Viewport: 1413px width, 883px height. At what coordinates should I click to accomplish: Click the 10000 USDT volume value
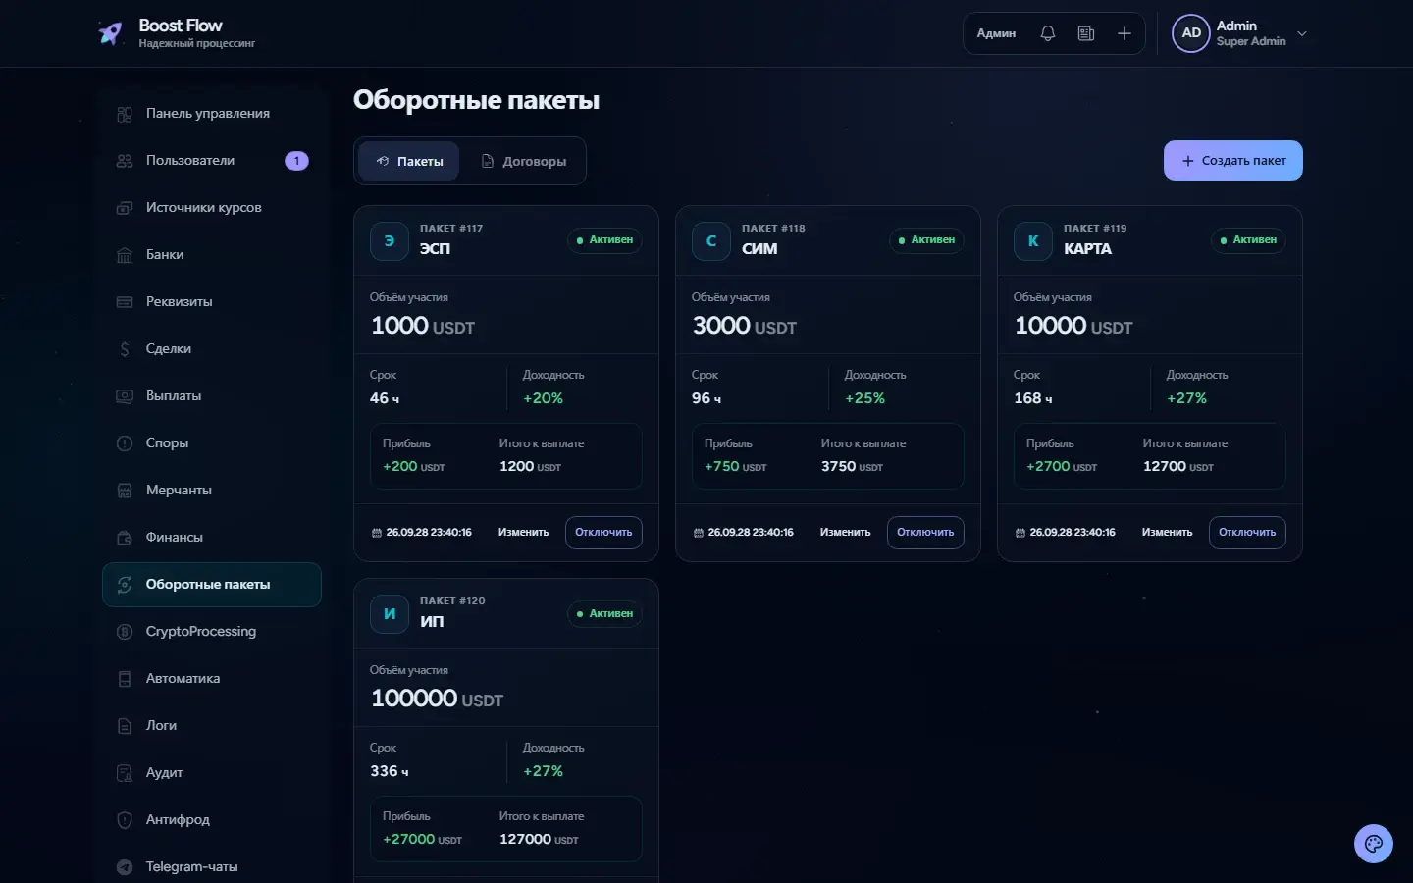[x=1073, y=326]
